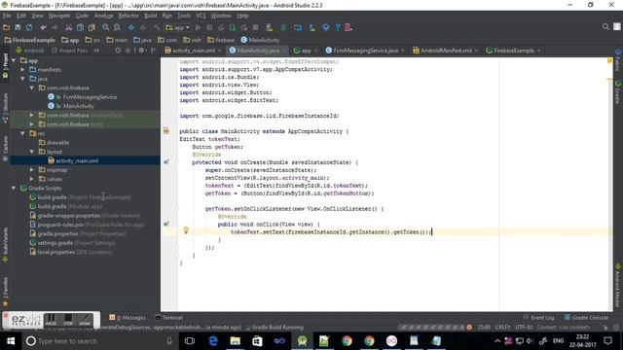Viewport: 623px width, 350px height.
Task: Open the Refactor menu
Action: pyautogui.click(x=128, y=16)
